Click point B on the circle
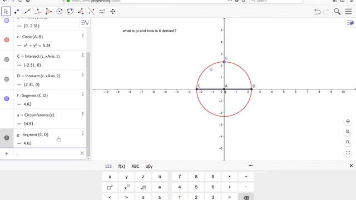 click(224, 62)
